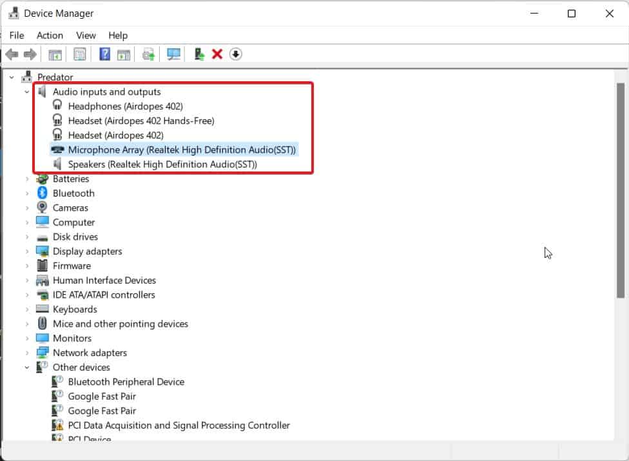Click the vertical scrollbar thumb
The width and height of the screenshot is (629, 461).
[x=621, y=191]
